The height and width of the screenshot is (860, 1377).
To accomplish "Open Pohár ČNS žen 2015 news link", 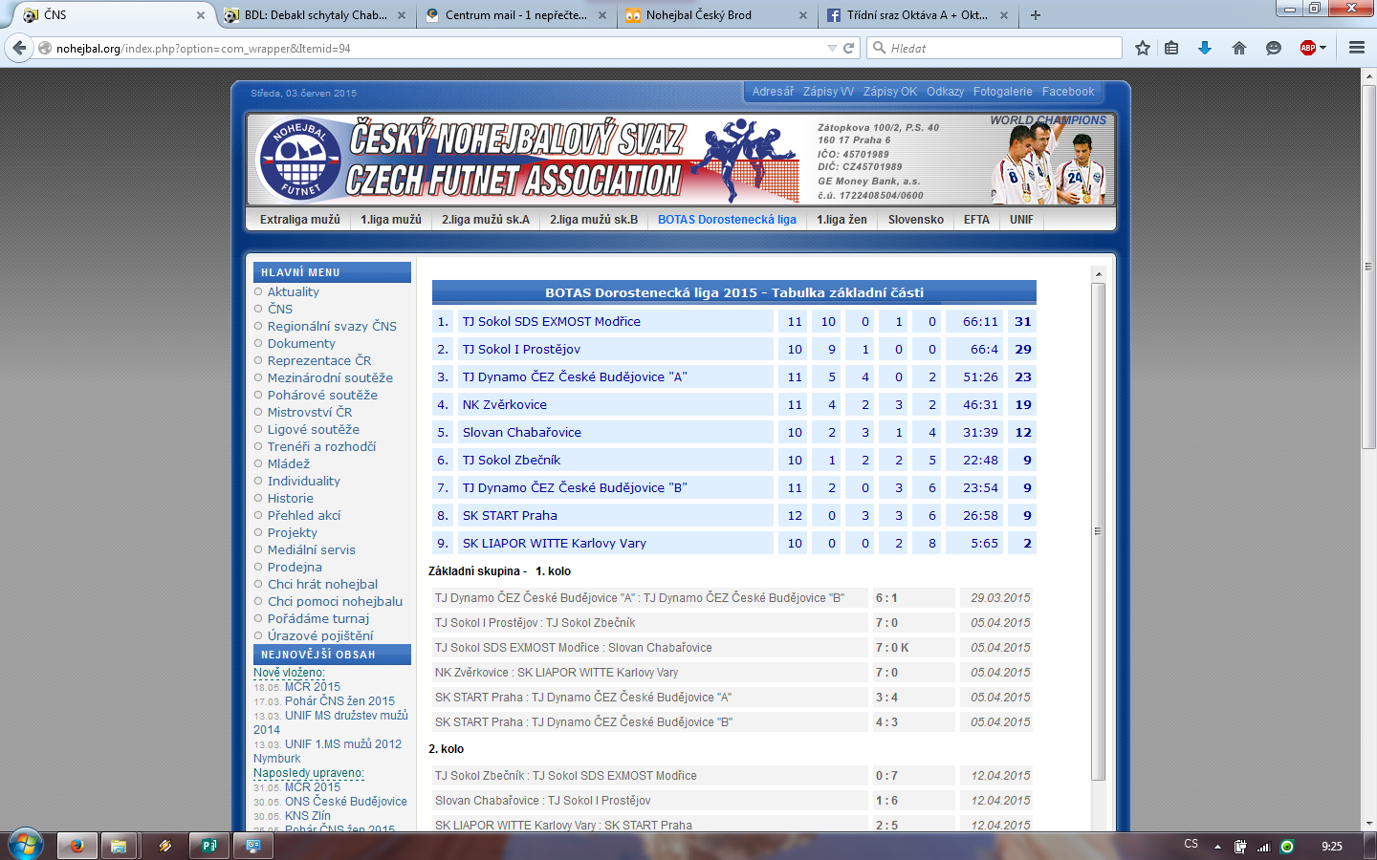I will pos(339,701).
